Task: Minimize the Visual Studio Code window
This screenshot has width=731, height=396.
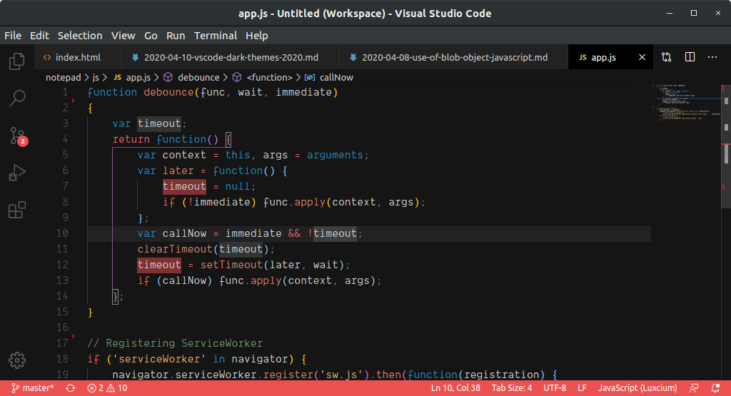Action: [x=670, y=13]
